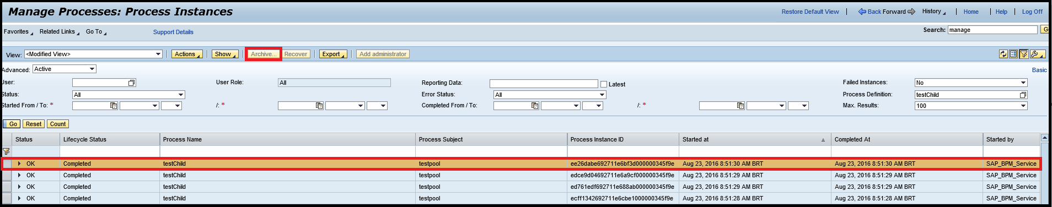This screenshot has width=1052, height=207.
Task: Click the Count button
Action: [x=58, y=124]
